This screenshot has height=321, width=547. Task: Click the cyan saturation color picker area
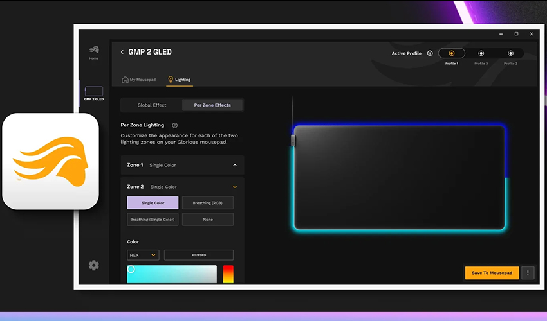pyautogui.click(x=172, y=274)
